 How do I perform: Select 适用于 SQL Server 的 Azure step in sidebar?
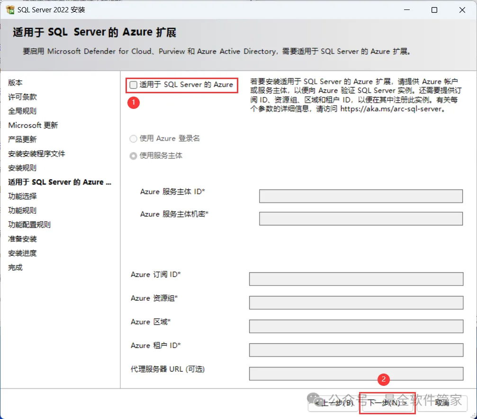(x=60, y=182)
